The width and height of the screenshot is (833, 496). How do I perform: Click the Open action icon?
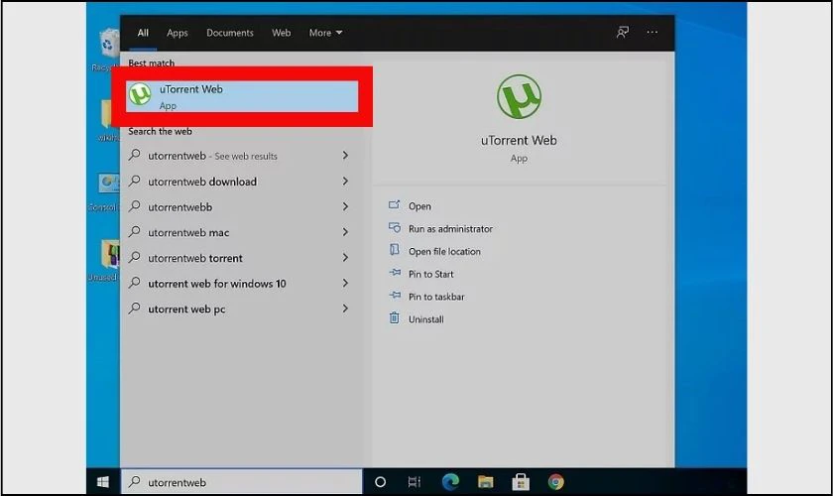[x=395, y=205]
